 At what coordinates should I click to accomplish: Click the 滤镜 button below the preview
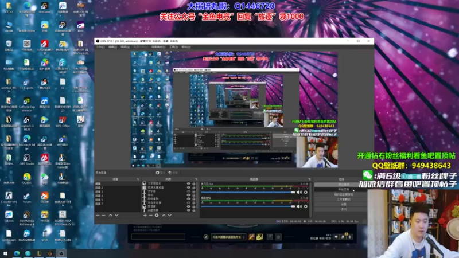tap(173, 173)
